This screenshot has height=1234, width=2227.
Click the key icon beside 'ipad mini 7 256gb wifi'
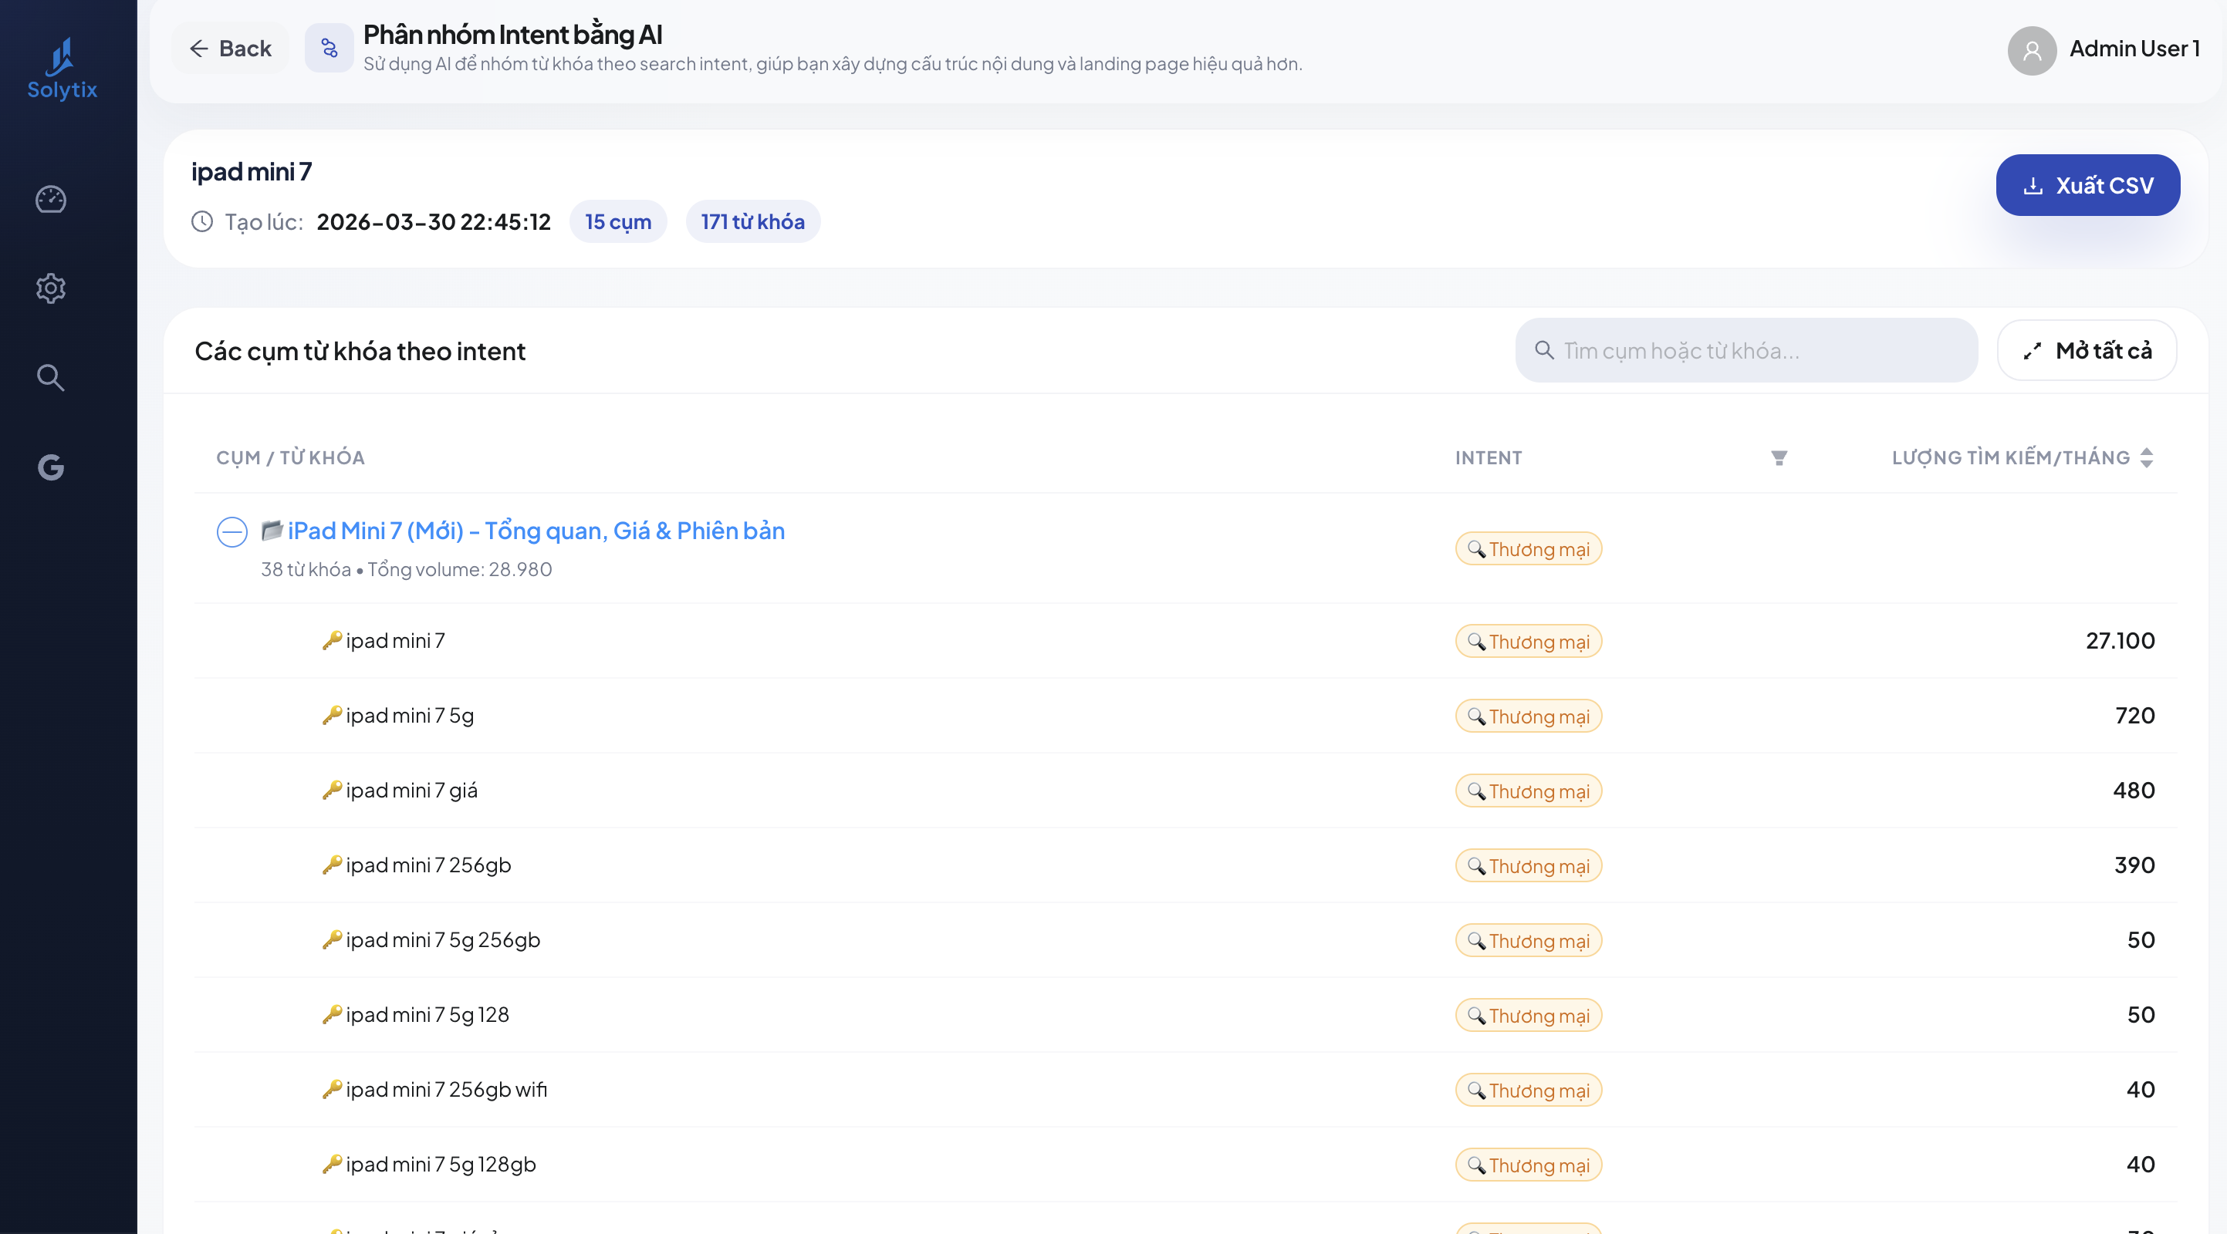[332, 1090]
